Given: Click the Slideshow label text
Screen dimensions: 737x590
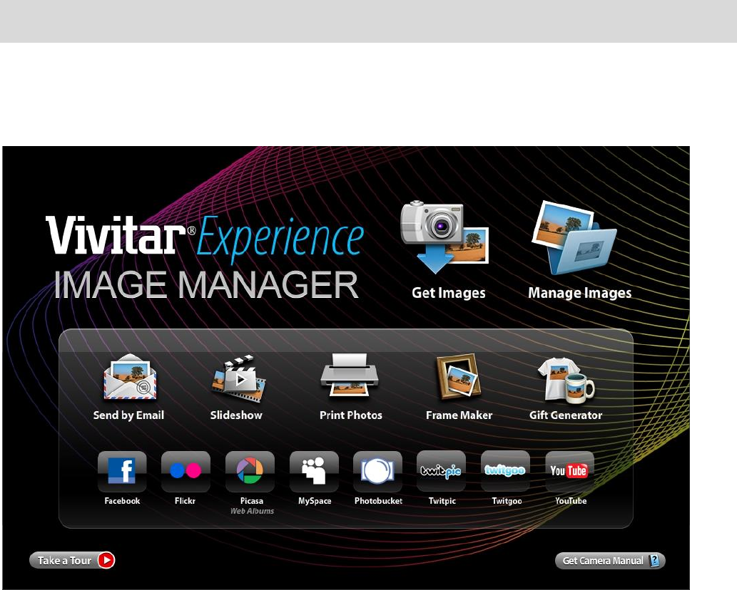Looking at the screenshot, I should click(236, 415).
